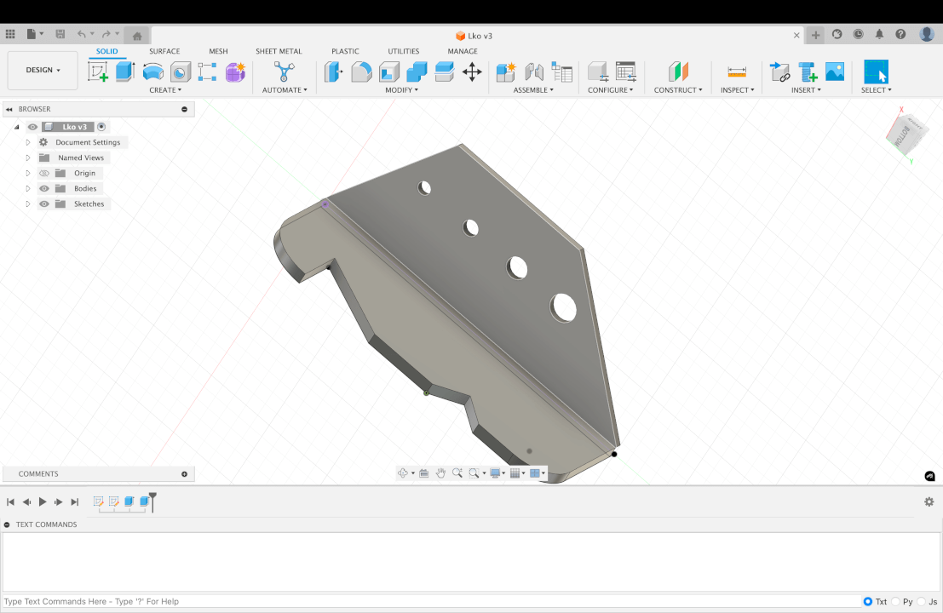Open the Hole tool in the Create panel
Viewport: 943px width, 613px height.
180,72
